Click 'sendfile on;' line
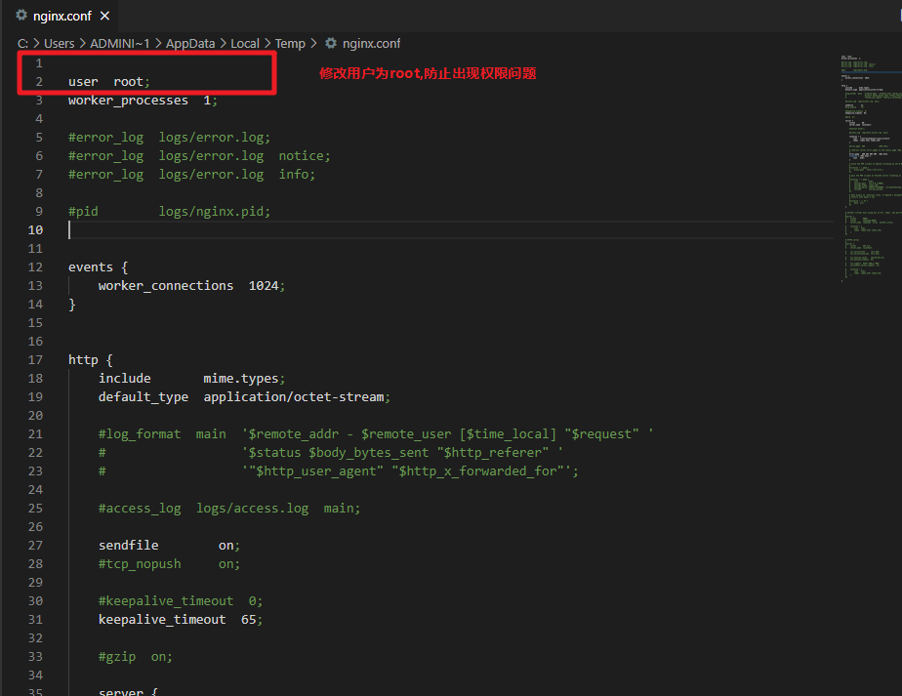 169,546
